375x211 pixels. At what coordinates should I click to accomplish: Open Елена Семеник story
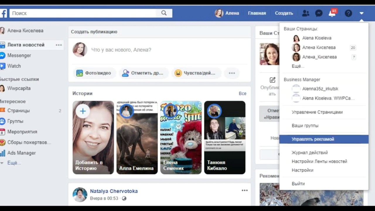[x=181, y=137]
